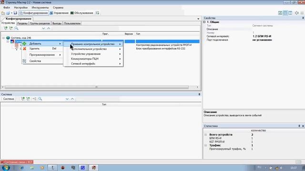Image resolution: width=305 pixels, height=171 pixels.
Task: Open the Windows Start button
Action: coord(6,168)
